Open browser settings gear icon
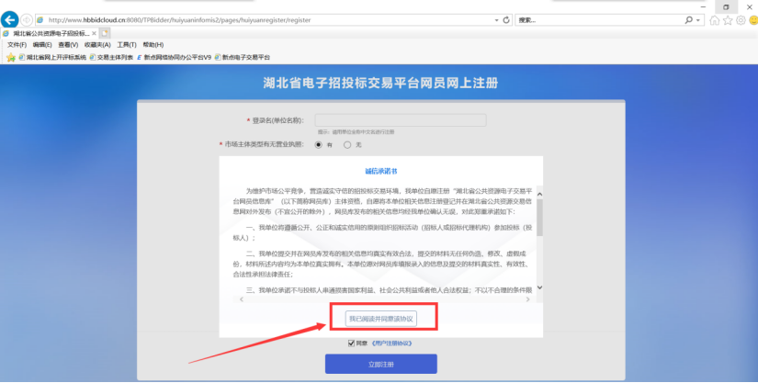 (741, 19)
